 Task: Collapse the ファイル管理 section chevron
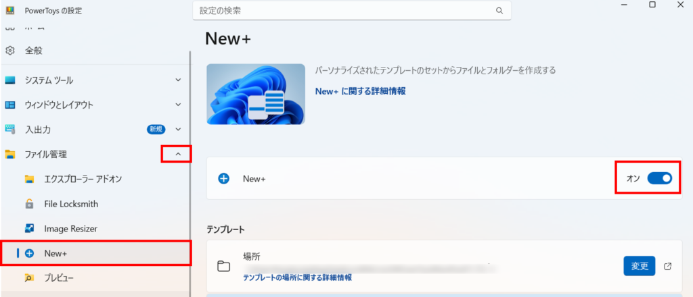click(x=178, y=154)
